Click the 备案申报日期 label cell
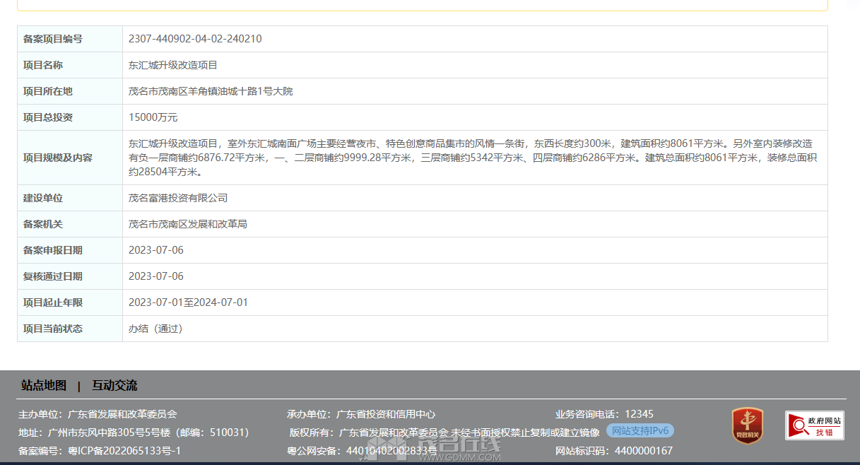This screenshot has width=860, height=465. 70,250
